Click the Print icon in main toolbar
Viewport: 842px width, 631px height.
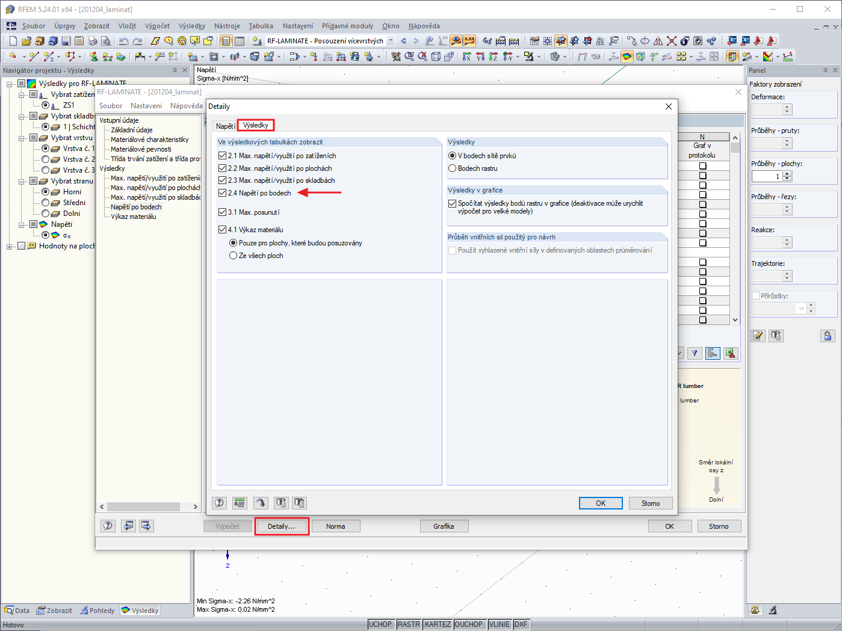(92, 41)
